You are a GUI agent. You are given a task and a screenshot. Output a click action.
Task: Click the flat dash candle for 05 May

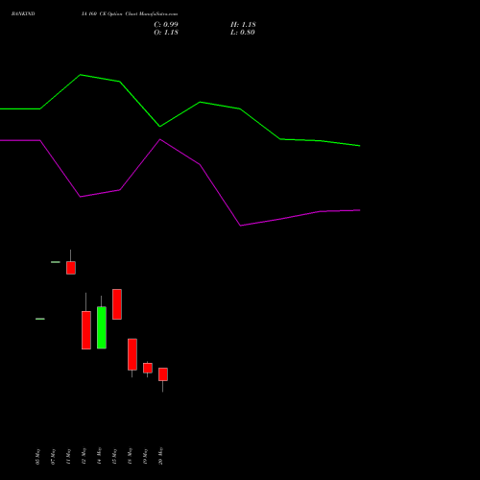[40, 319]
